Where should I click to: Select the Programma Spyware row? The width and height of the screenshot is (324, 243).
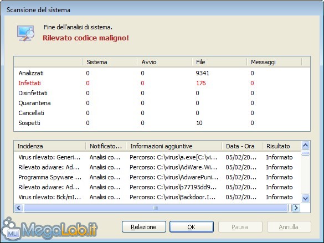(157, 177)
